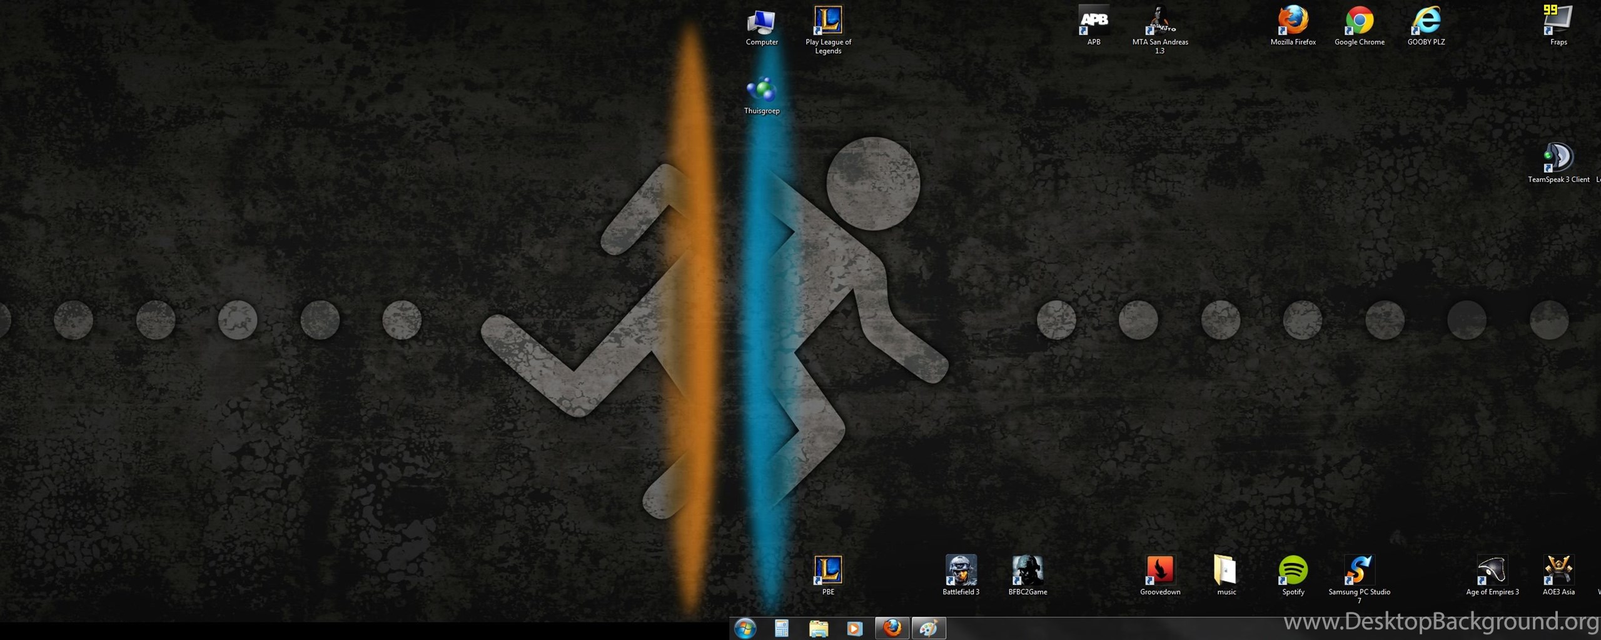
Task: Switch to Firefox window in taskbar
Action: tap(892, 628)
